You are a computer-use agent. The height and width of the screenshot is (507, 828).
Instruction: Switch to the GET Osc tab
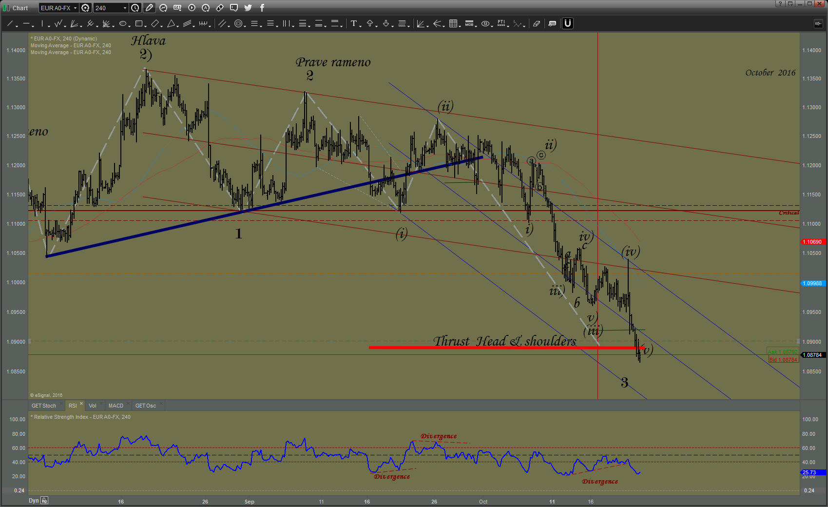pos(146,406)
